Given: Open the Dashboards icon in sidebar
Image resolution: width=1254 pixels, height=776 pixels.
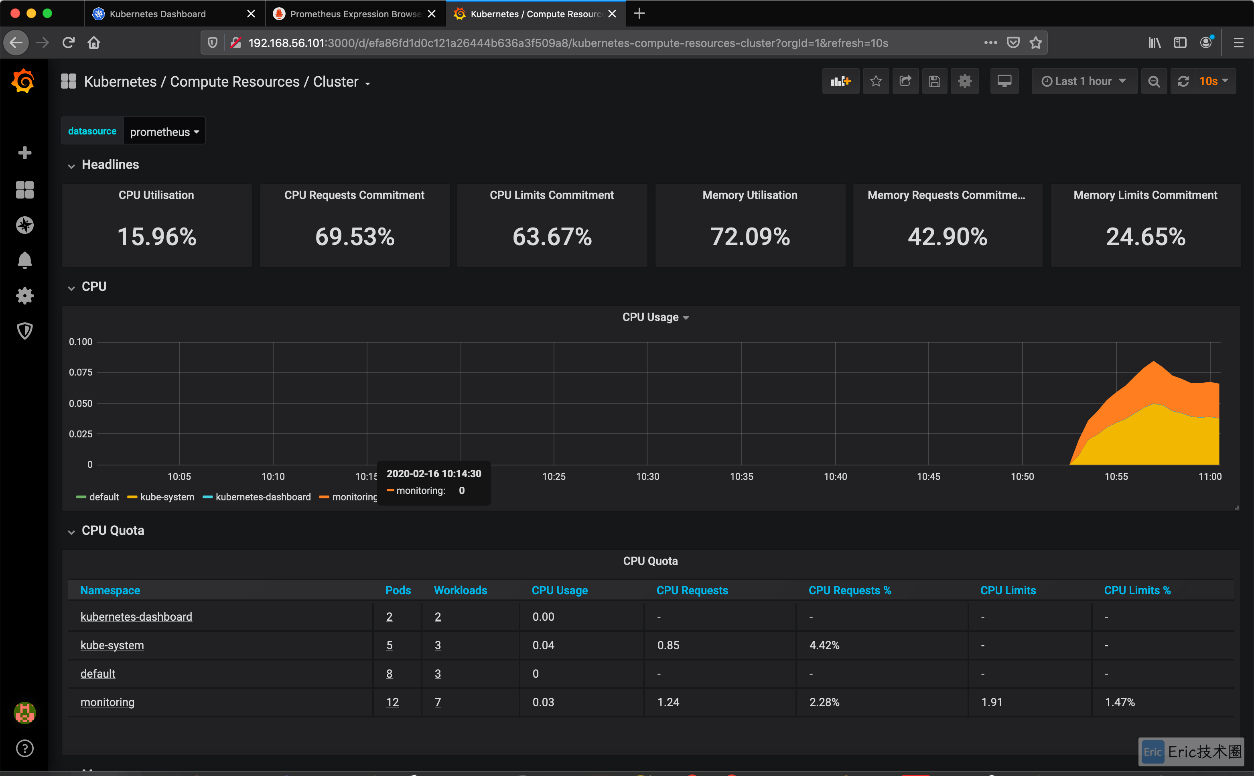Looking at the screenshot, I should pos(24,189).
